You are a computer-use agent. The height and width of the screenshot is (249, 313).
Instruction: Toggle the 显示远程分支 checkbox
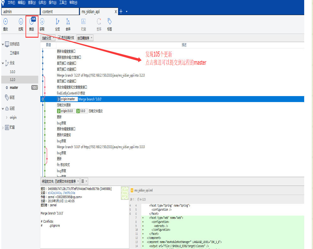60,38
